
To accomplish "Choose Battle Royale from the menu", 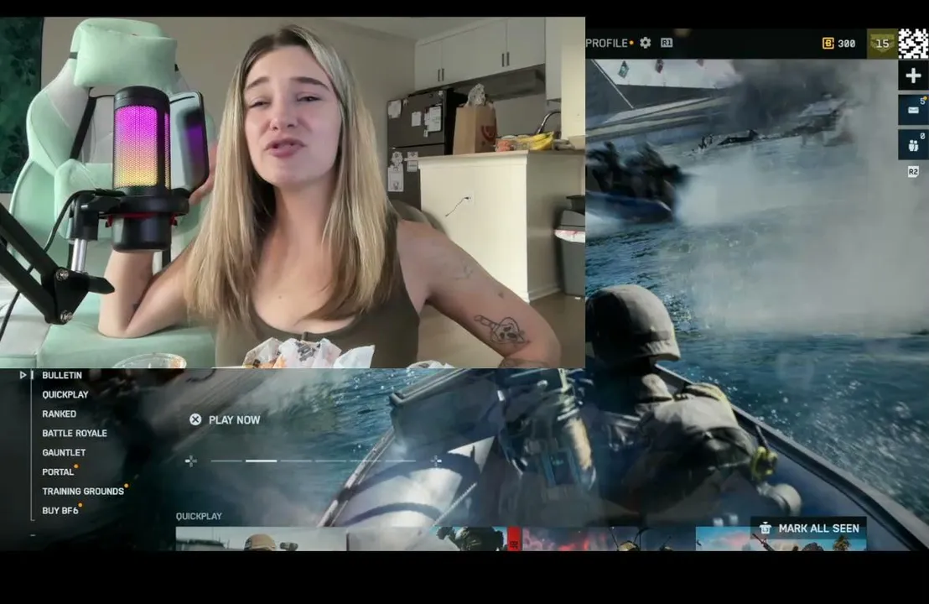I will (x=75, y=434).
